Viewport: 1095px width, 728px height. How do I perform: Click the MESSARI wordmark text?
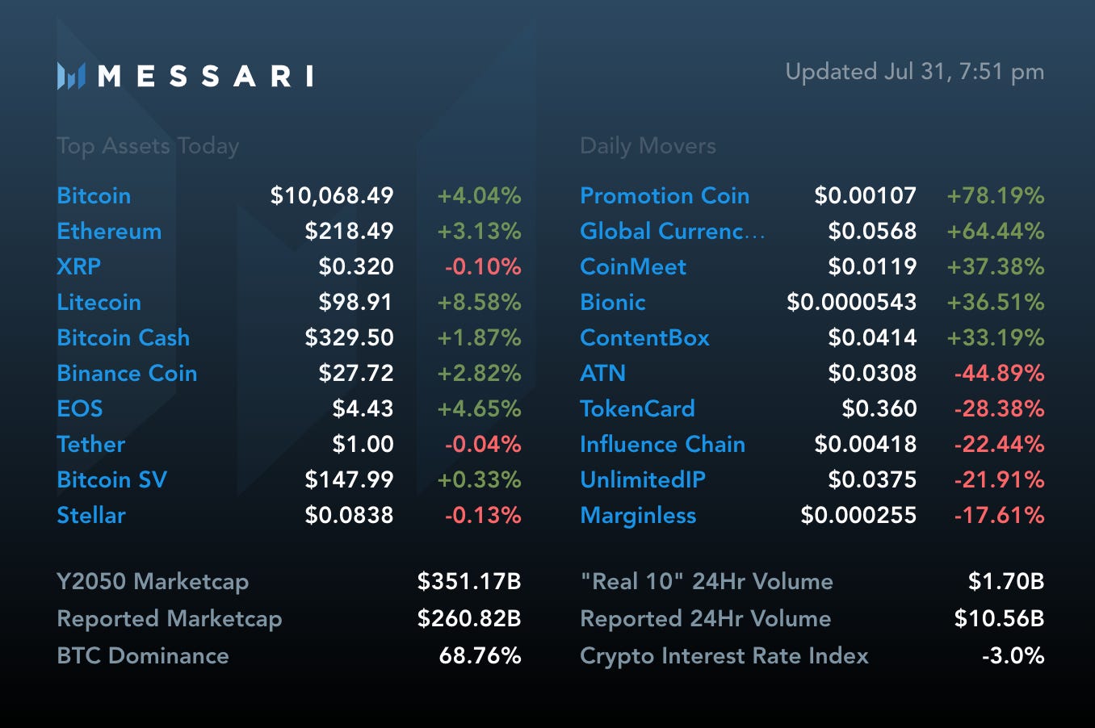pos(205,77)
